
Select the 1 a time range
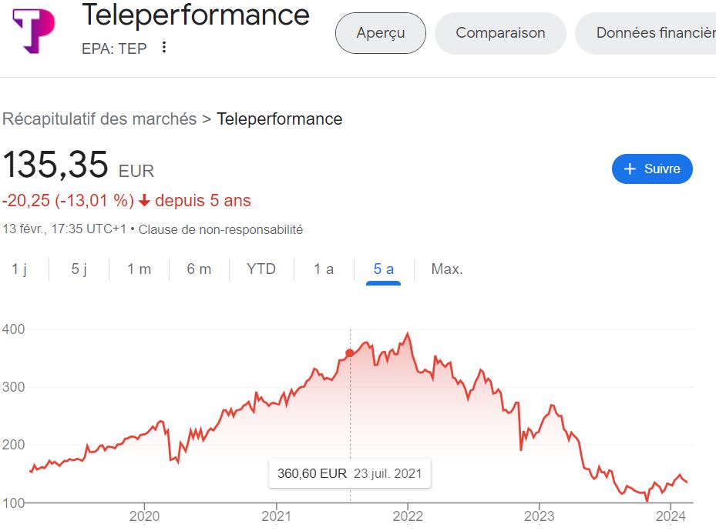click(x=324, y=269)
